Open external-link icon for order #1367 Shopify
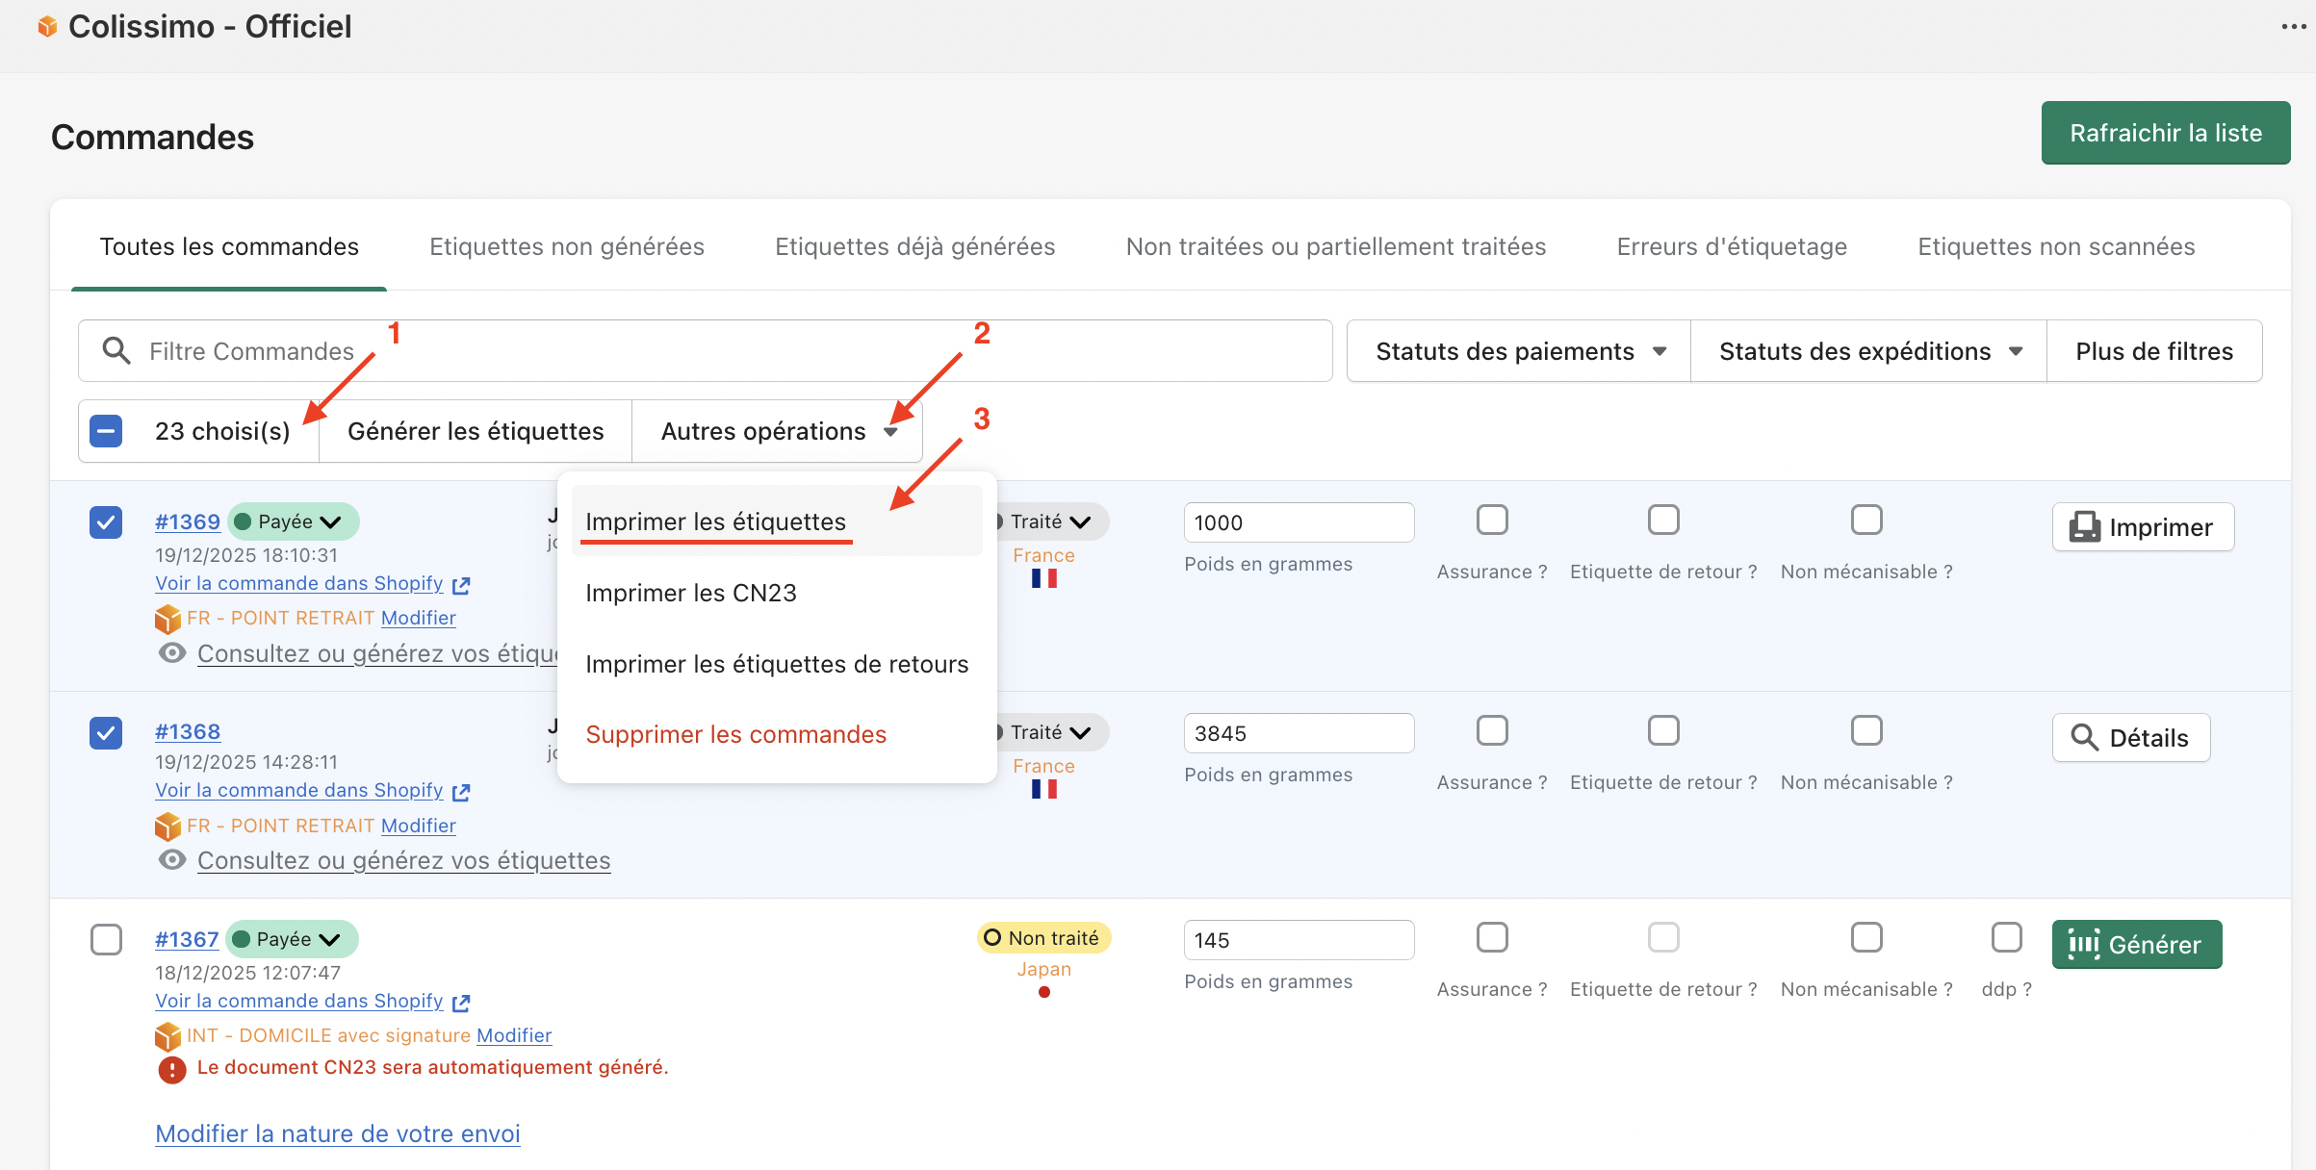The width and height of the screenshot is (2316, 1170). [462, 1003]
